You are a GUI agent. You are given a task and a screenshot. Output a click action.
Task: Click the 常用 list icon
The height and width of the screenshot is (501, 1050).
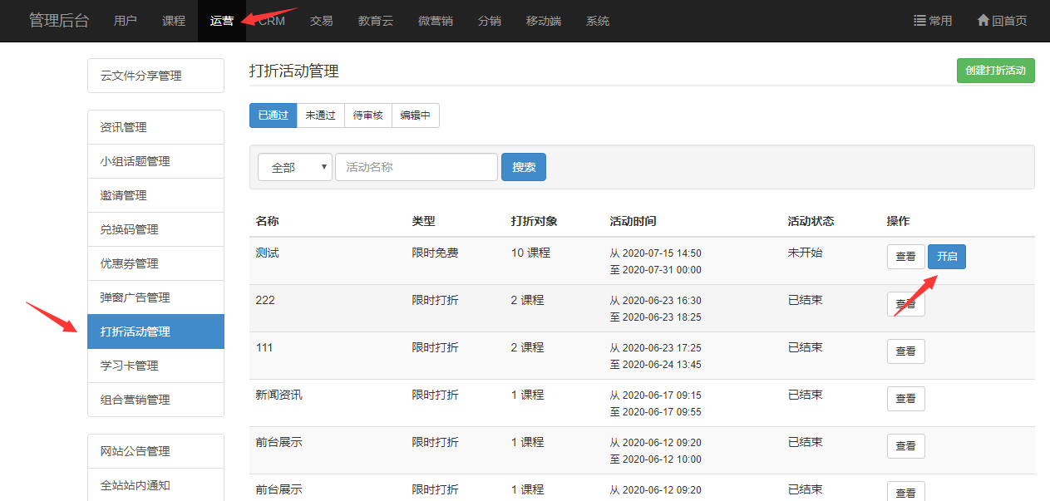(919, 21)
